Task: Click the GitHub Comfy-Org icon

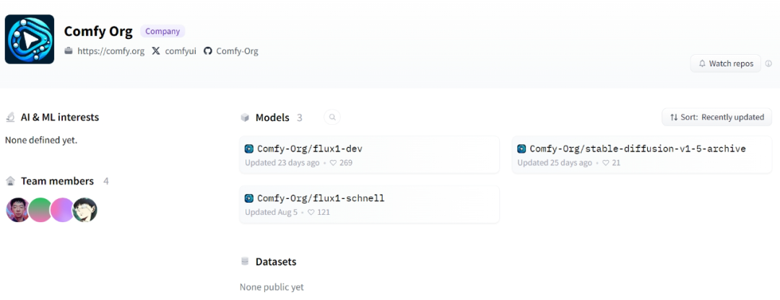Action: point(208,50)
